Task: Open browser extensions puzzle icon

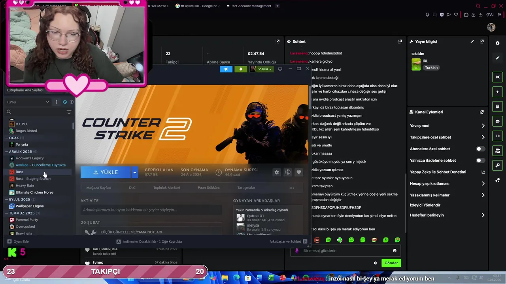Action: coord(466,15)
